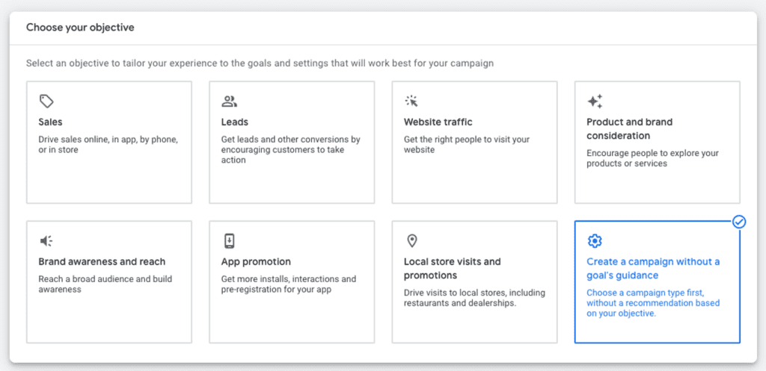Click the Get more installs description text
This screenshot has width=766, height=371.
pos(289,284)
